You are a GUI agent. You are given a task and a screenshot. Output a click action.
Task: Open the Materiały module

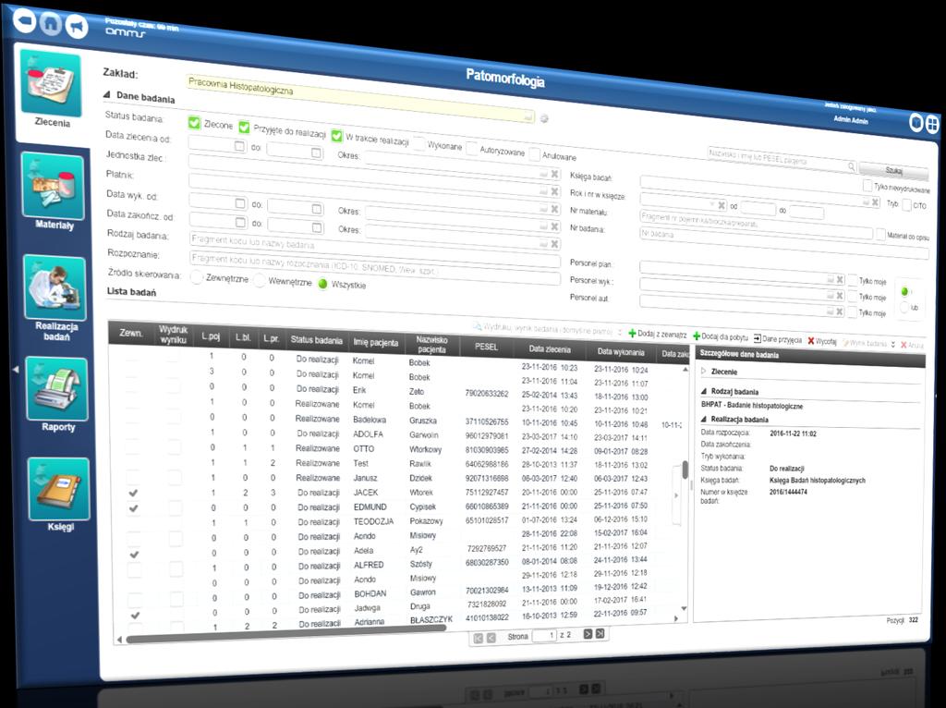(53, 191)
